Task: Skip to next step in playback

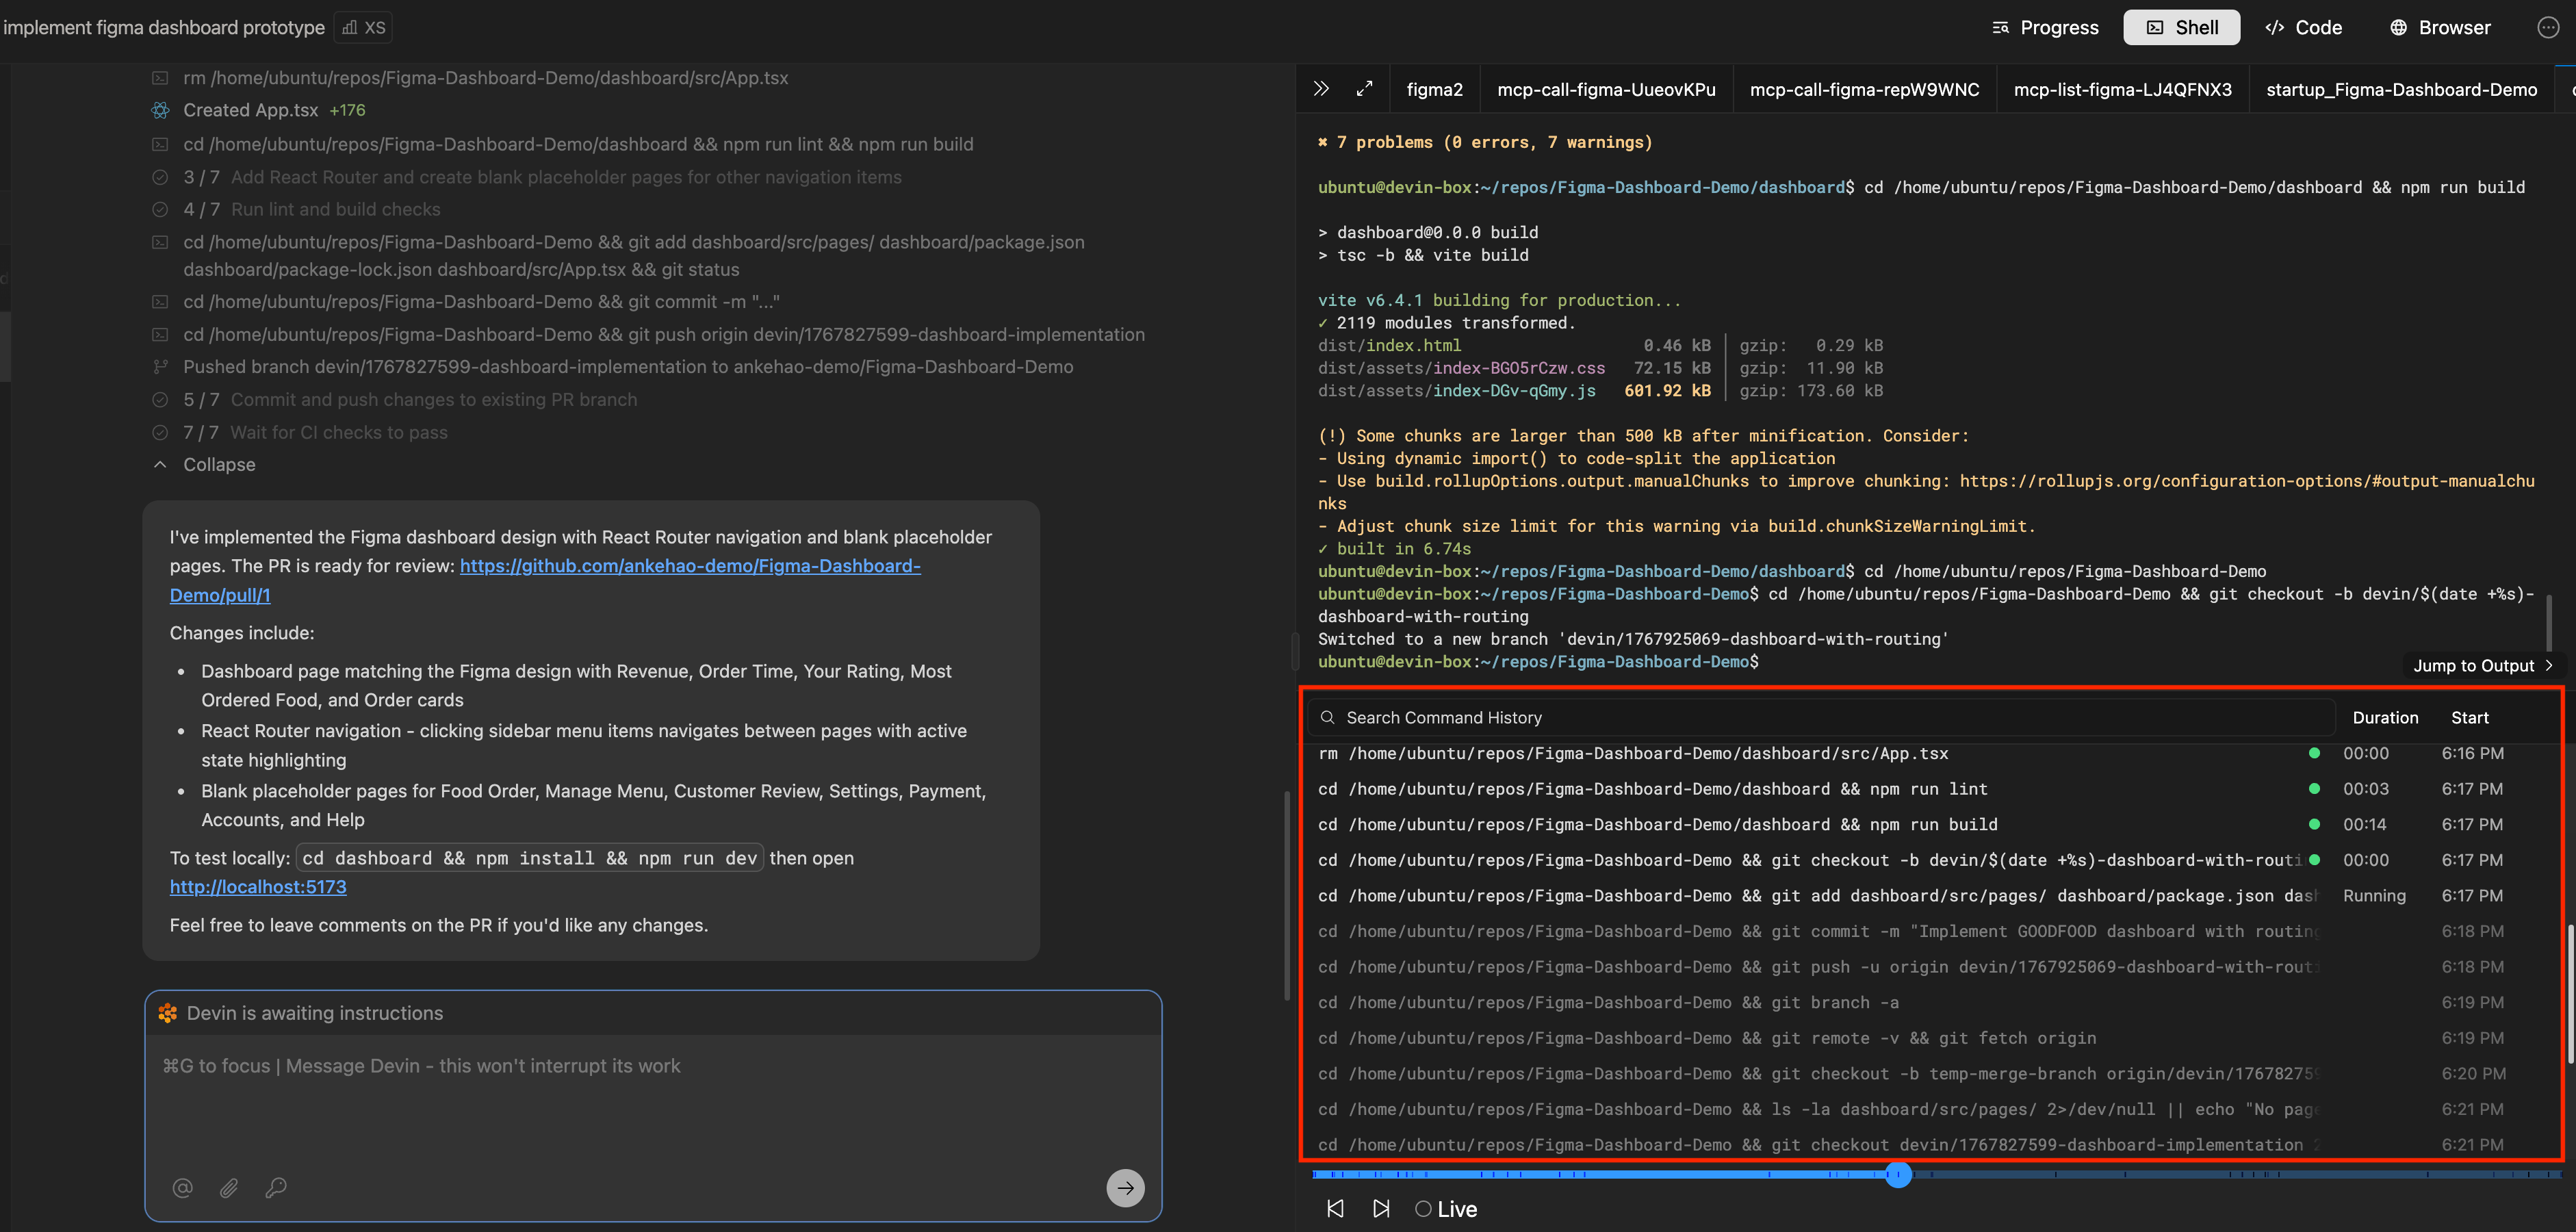Action: pos(1381,1209)
